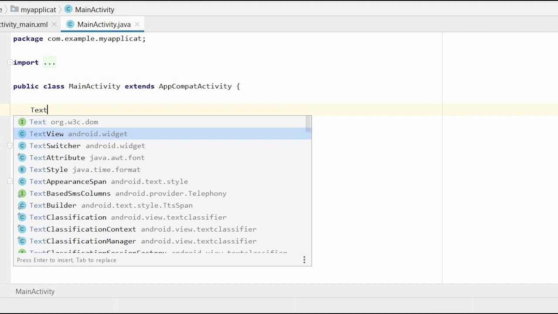558x314 pixels.
Task: Click MainActivity name in class declaration
Action: (94, 86)
